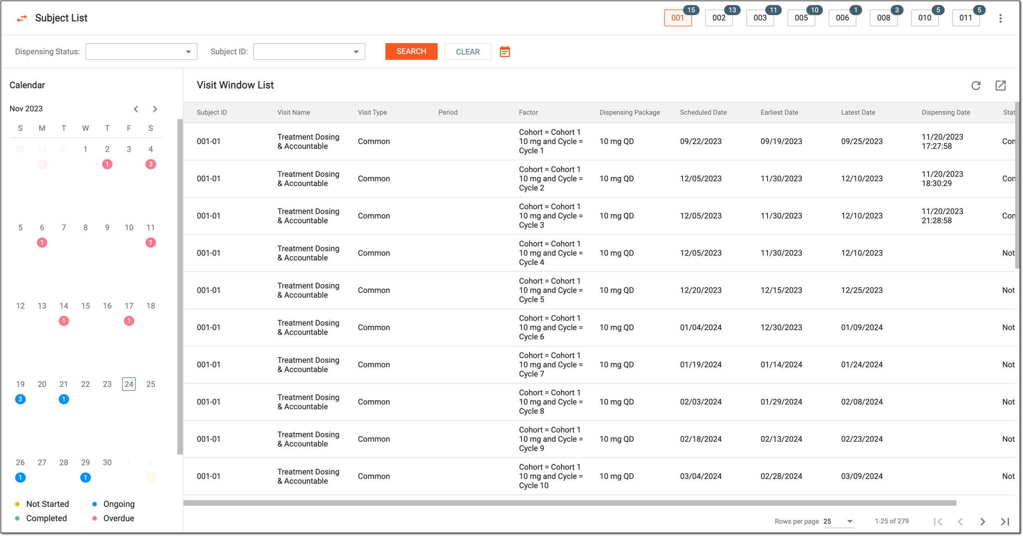This screenshot has height=536, width=1023.
Task: Refresh the Visit Window List
Action: (976, 85)
